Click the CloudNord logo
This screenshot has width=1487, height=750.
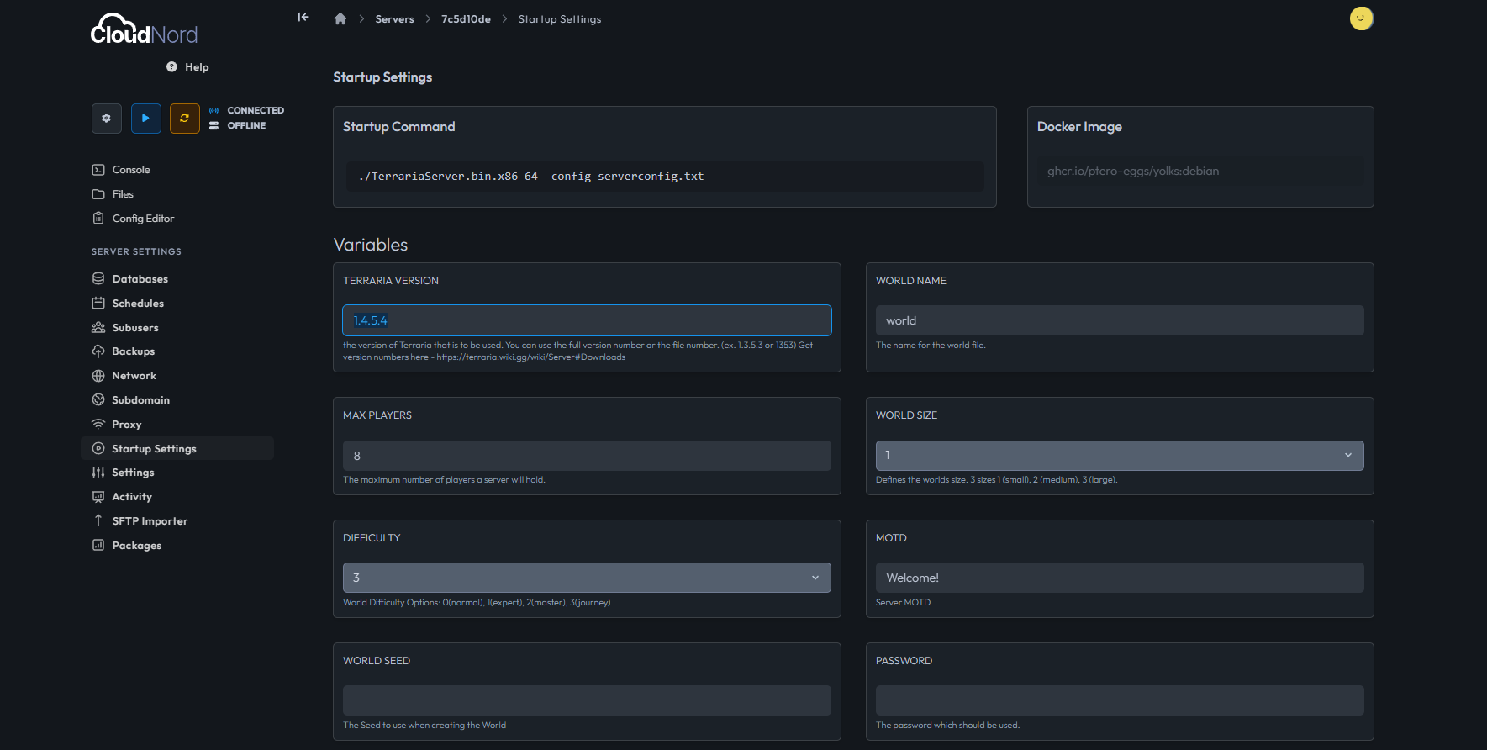144,30
